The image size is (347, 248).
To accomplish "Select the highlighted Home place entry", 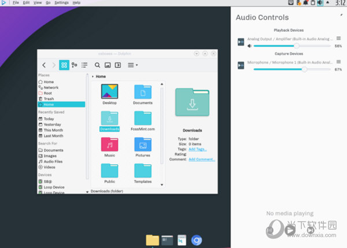I will 61,105.
